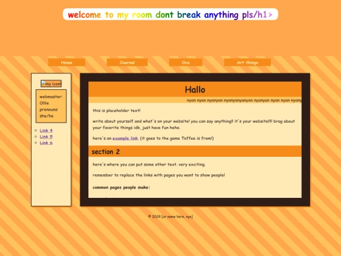Viewport: 341px width, 256px height.
Task: Click the Hallo heading
Action: coord(195,90)
